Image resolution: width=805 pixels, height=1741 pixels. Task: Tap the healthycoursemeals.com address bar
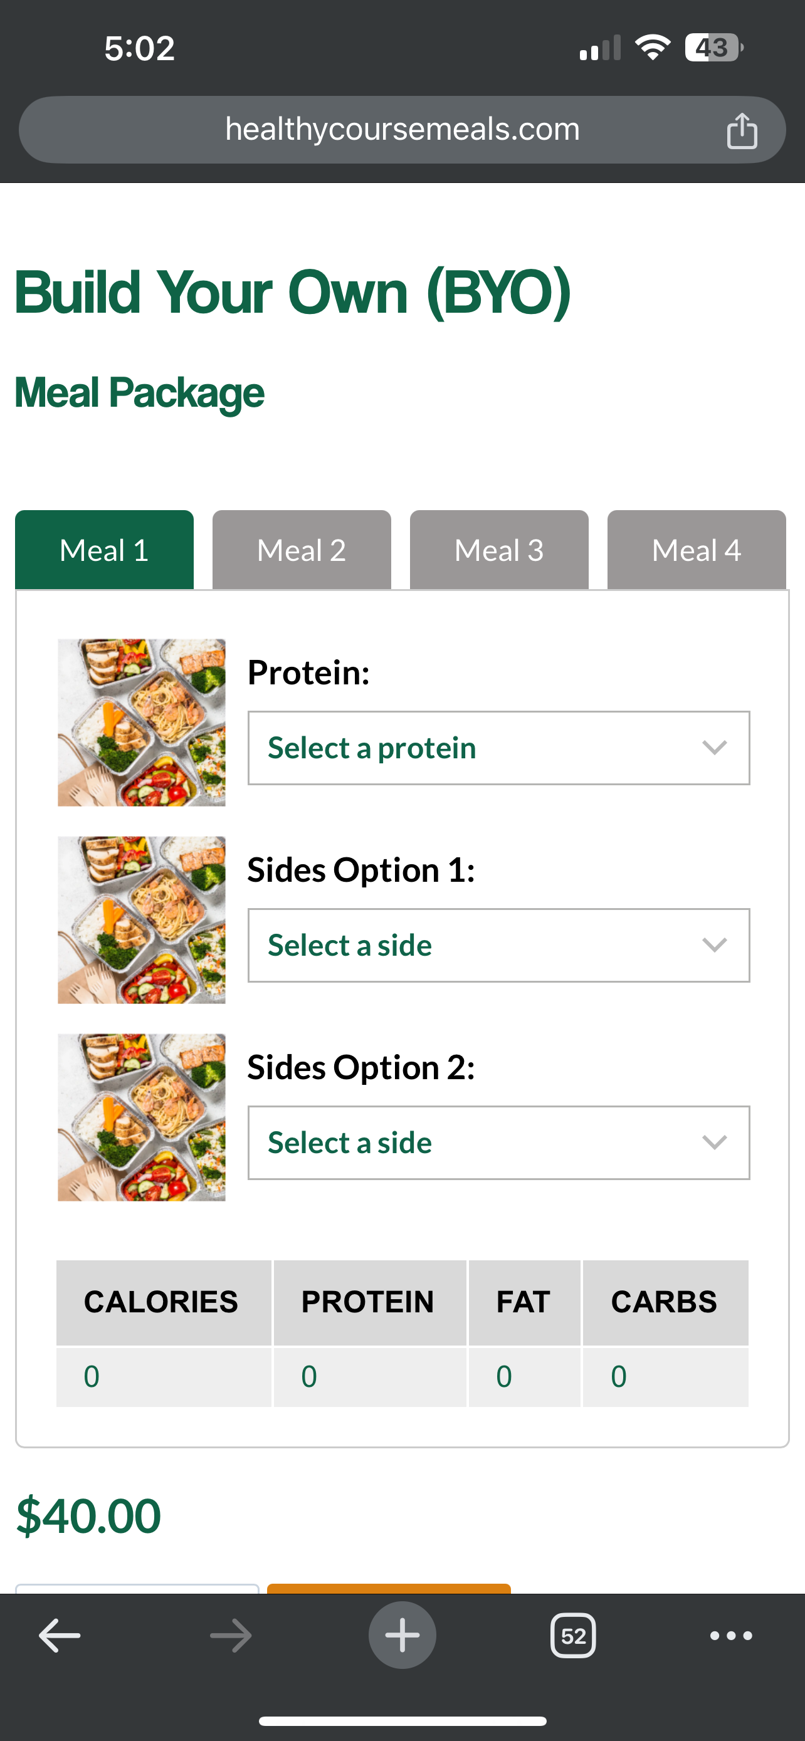pyautogui.click(x=402, y=130)
